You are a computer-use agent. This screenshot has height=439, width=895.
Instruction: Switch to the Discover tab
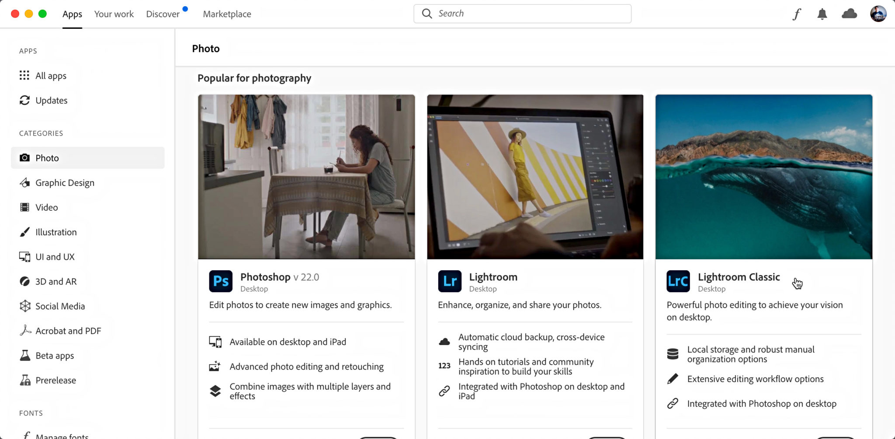click(x=163, y=14)
